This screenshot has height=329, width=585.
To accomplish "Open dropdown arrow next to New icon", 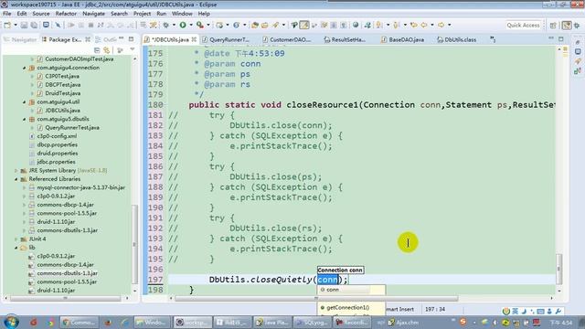I will pos(16,25).
